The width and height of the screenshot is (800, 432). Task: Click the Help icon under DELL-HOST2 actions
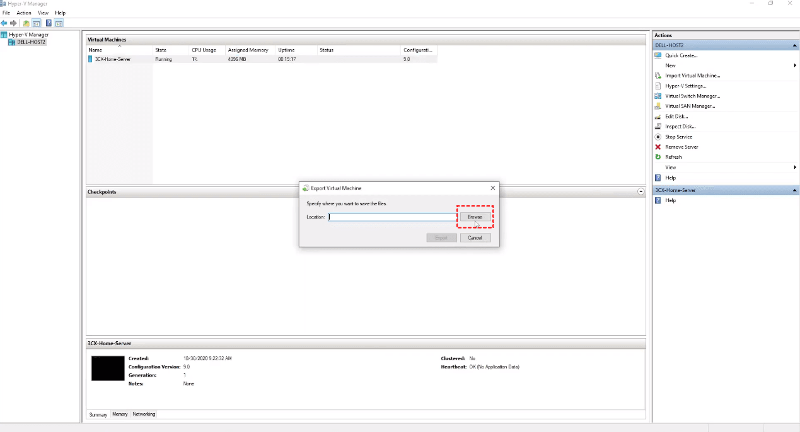[x=658, y=178]
